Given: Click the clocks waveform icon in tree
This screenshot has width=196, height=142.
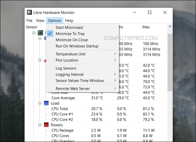Looking at the screenshot, I should pyautogui.click(x=45, y=38).
